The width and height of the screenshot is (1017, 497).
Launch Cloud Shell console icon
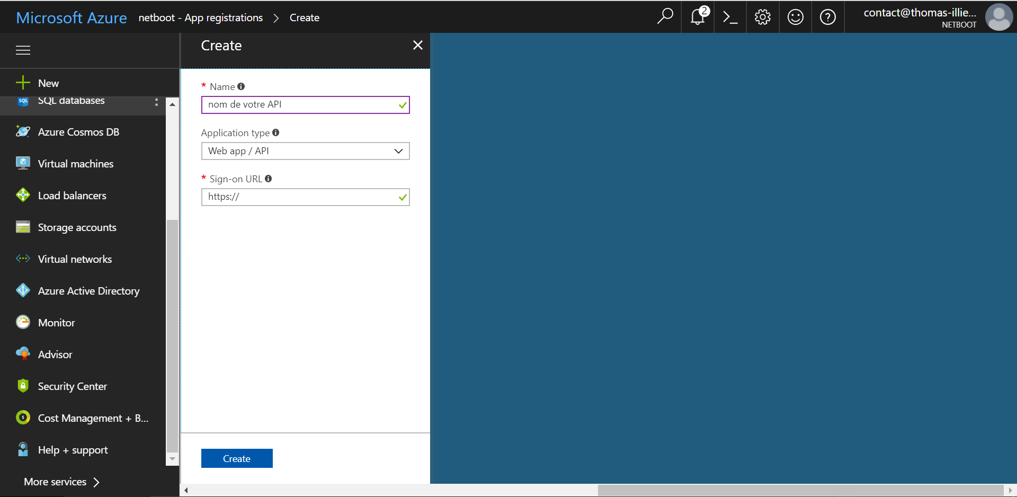pyautogui.click(x=730, y=17)
